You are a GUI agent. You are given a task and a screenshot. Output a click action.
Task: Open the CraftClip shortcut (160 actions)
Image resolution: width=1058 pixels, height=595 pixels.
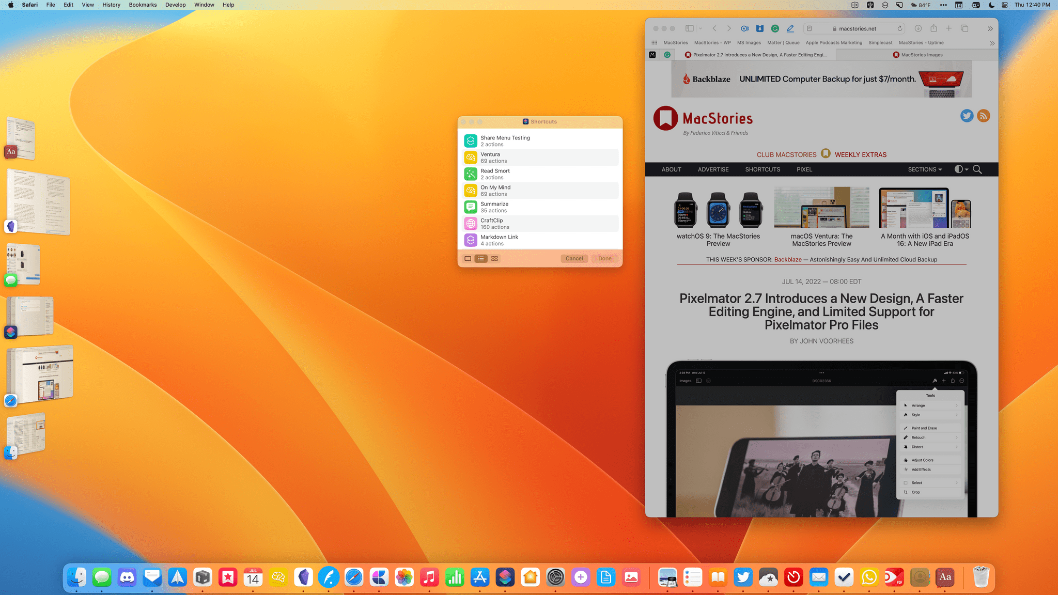coord(540,223)
